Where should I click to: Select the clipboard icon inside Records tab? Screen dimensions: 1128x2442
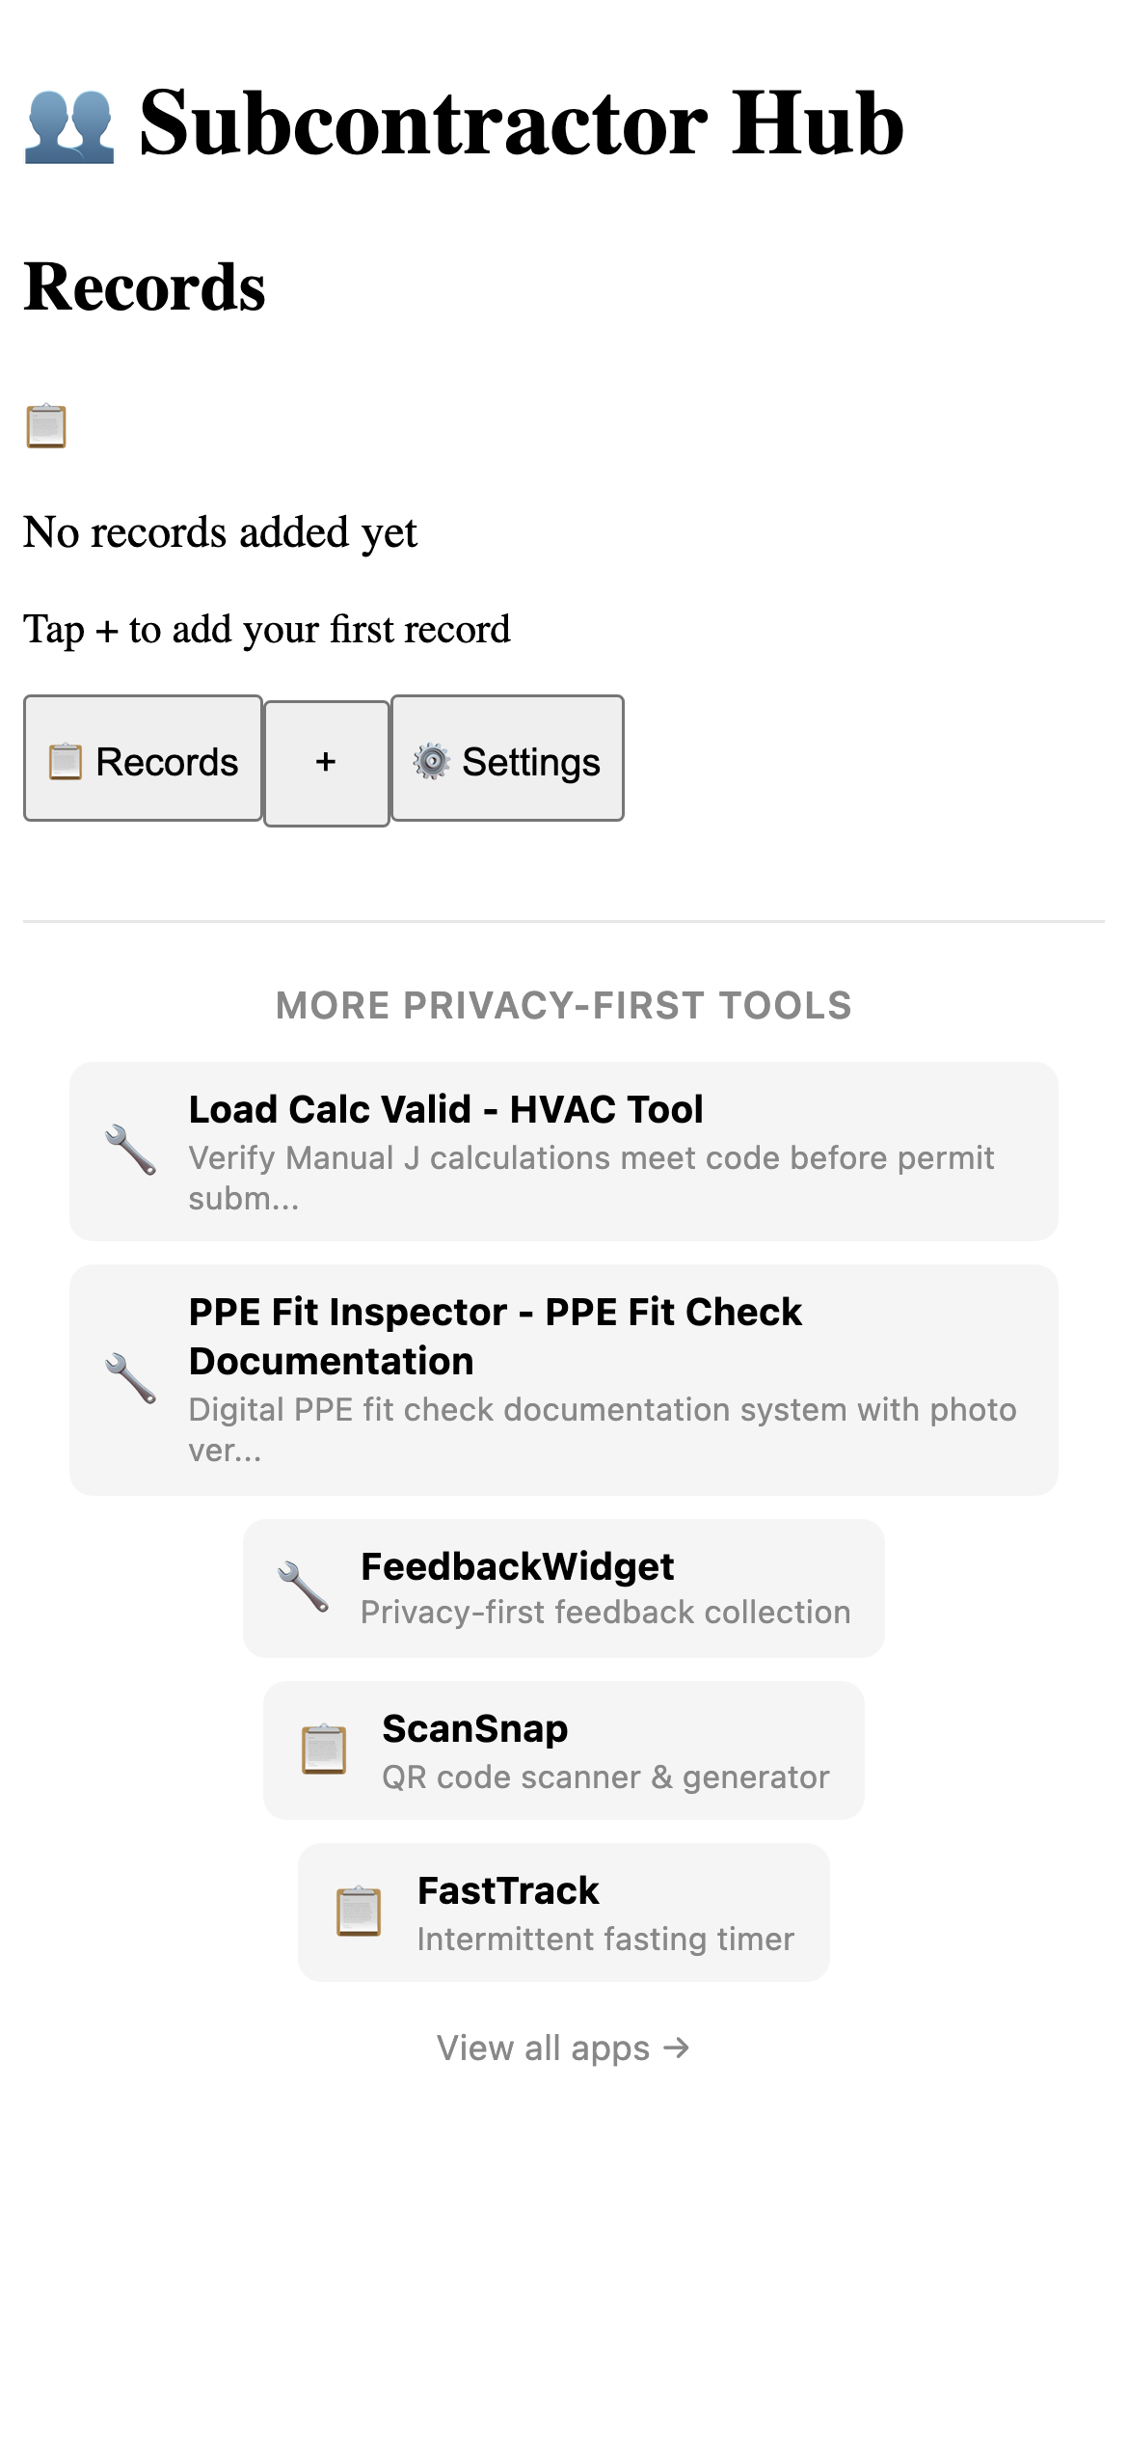[x=65, y=761]
